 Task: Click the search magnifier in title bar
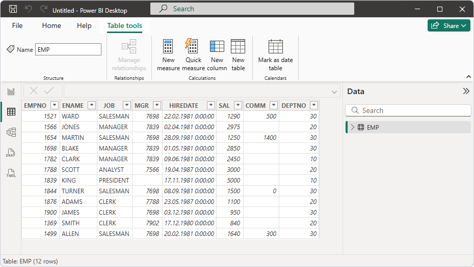[x=164, y=9]
